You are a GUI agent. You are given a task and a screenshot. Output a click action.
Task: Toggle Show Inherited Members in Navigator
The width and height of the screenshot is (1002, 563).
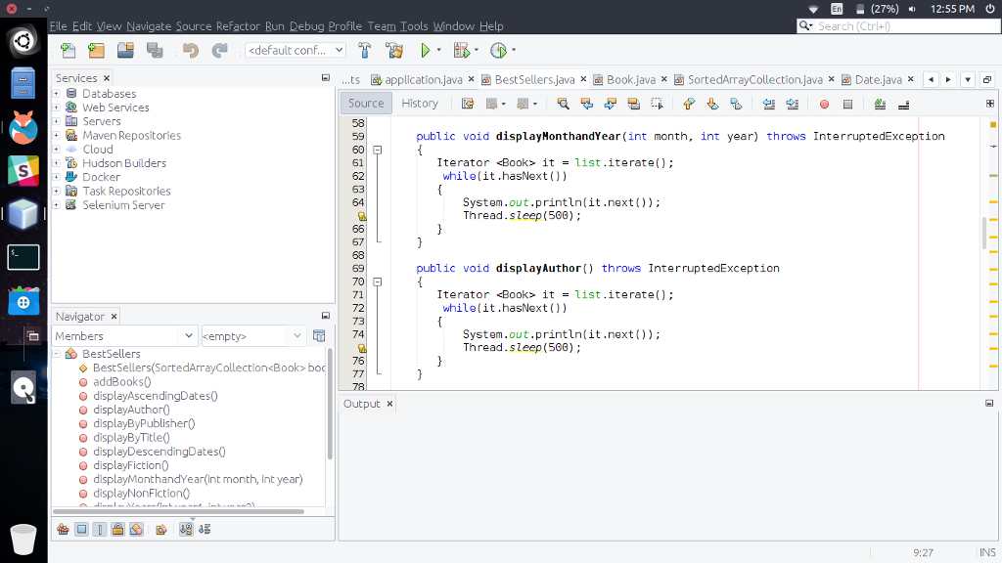click(x=63, y=529)
